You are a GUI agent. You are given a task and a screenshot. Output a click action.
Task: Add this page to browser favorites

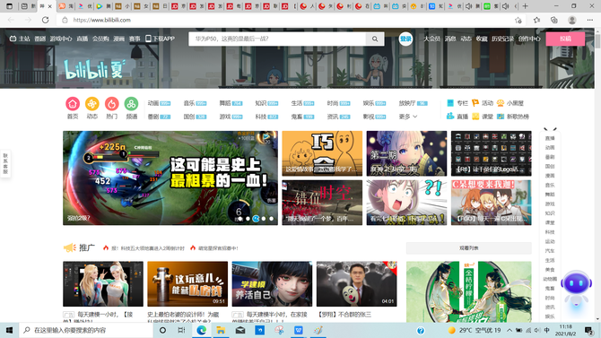pos(518,20)
